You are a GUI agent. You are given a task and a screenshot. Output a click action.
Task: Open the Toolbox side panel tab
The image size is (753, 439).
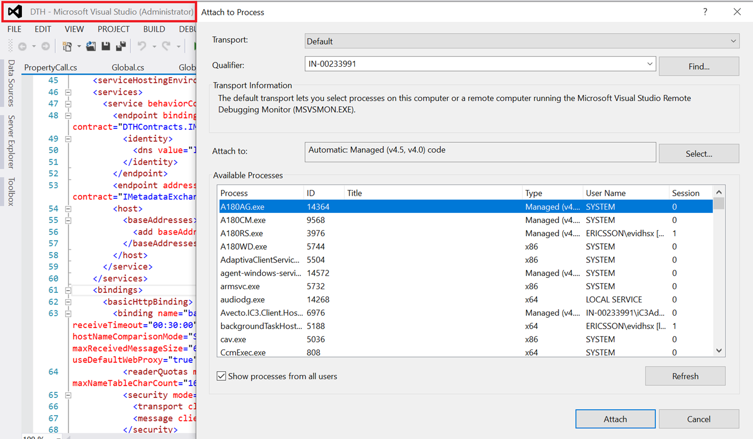coord(11,191)
